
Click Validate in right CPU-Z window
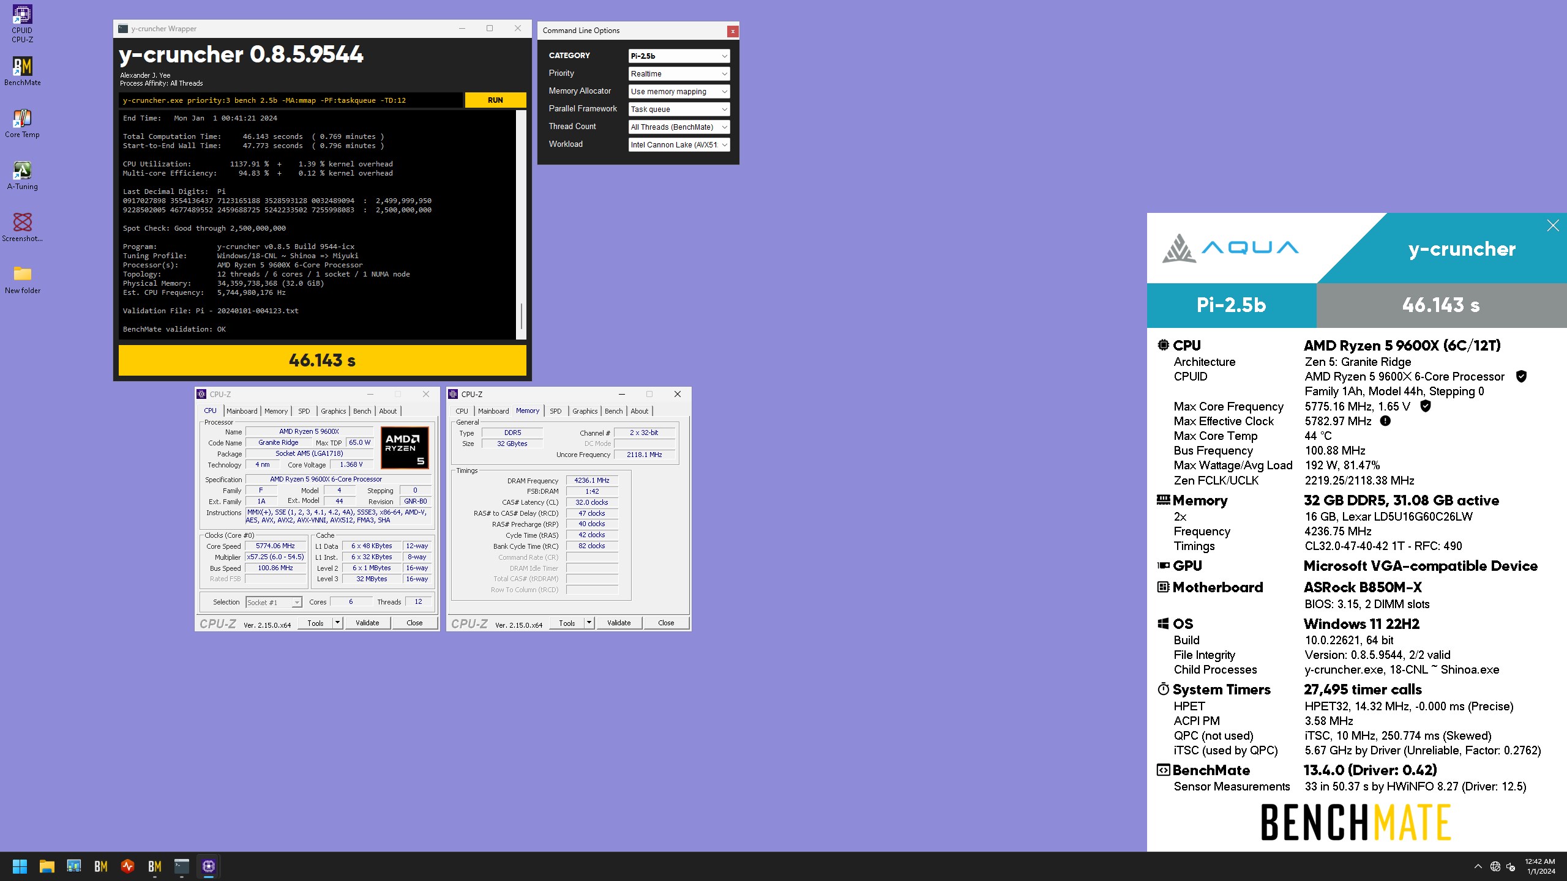pyautogui.click(x=619, y=623)
